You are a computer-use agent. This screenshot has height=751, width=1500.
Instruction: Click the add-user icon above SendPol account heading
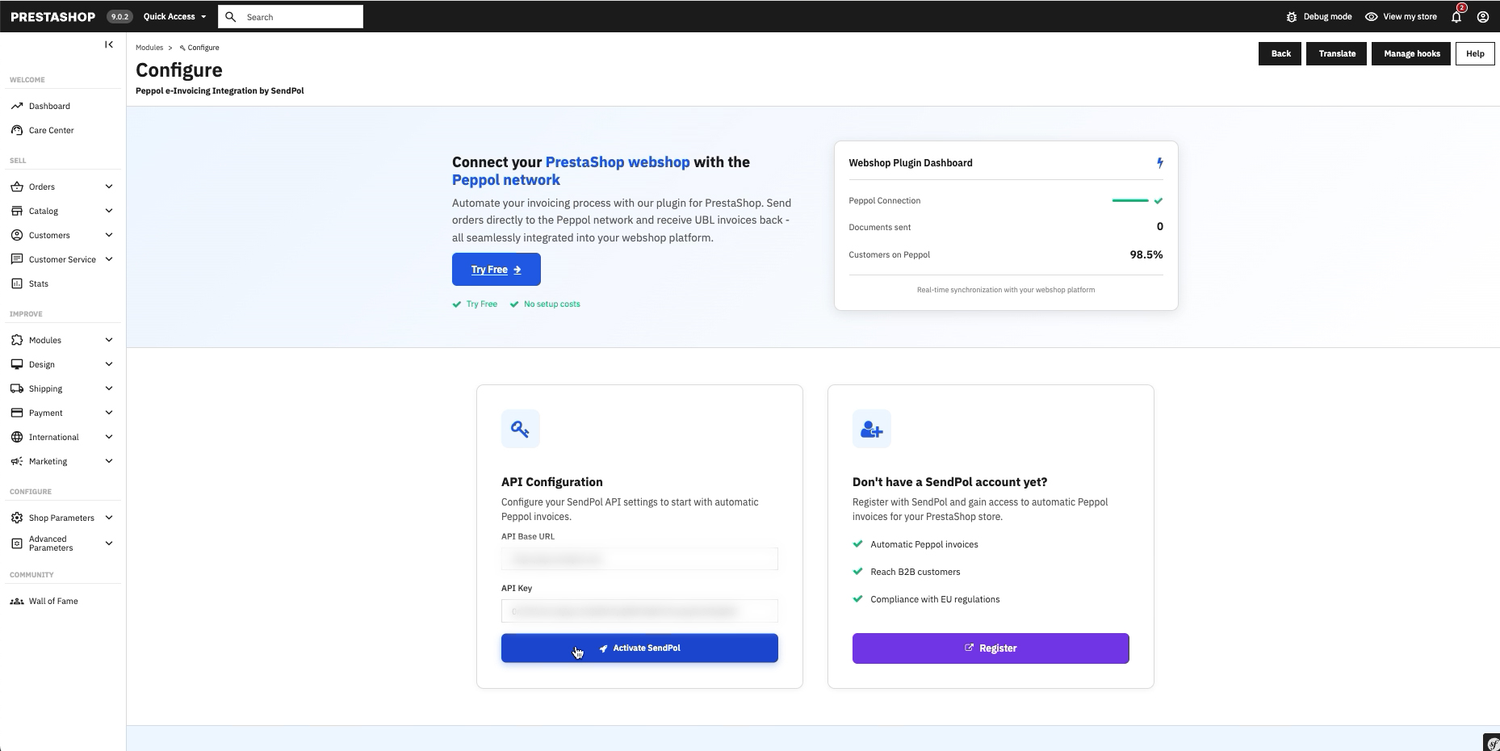872,429
